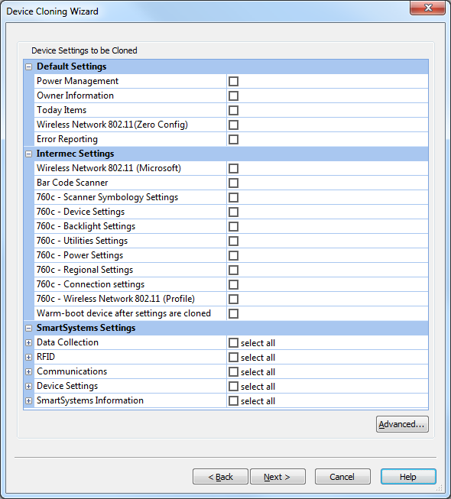Toggle 760c - Backlight Settings checkbox

click(233, 227)
